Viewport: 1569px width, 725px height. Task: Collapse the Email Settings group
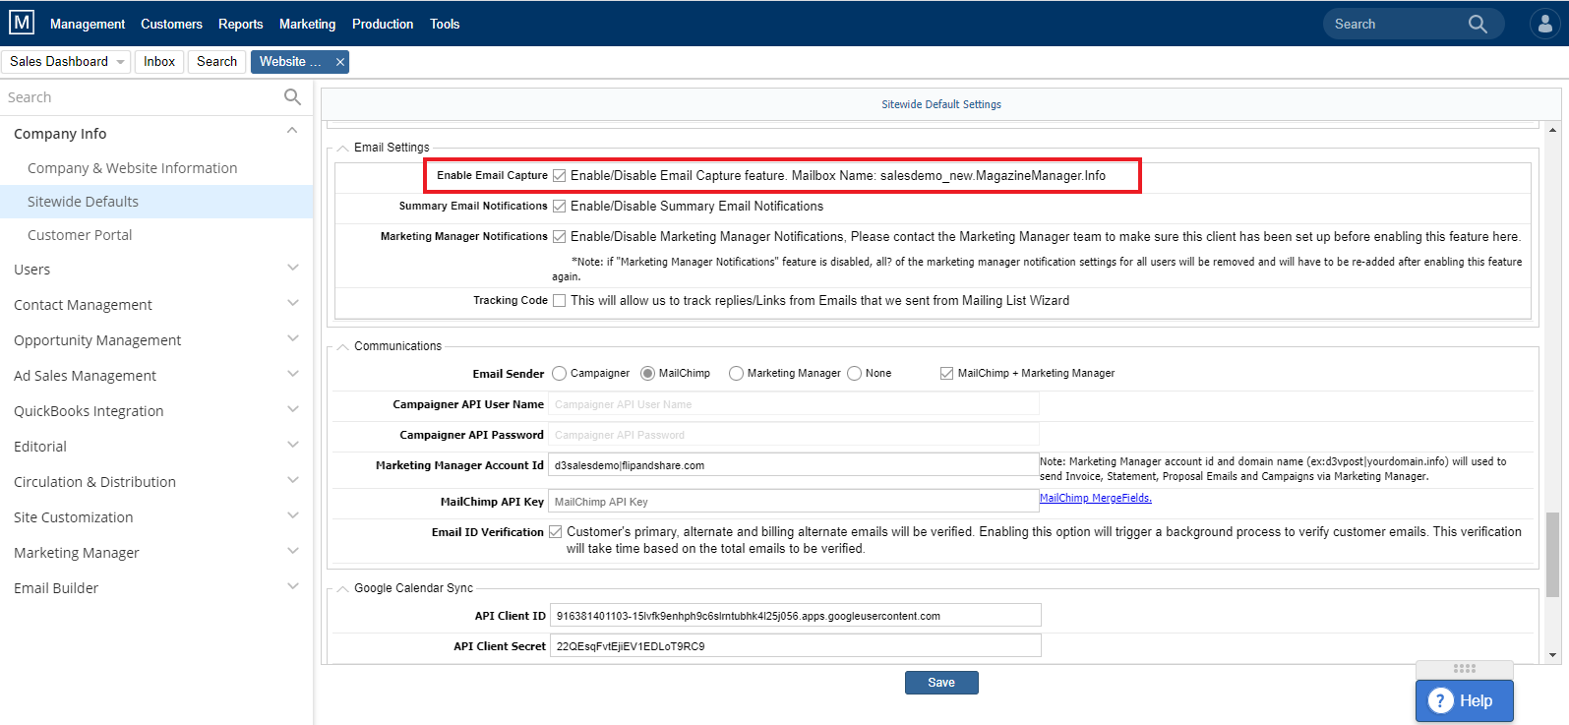[x=343, y=148]
